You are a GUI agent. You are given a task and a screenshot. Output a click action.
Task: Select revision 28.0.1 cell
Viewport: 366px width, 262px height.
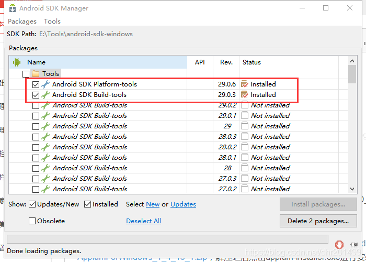click(x=227, y=158)
